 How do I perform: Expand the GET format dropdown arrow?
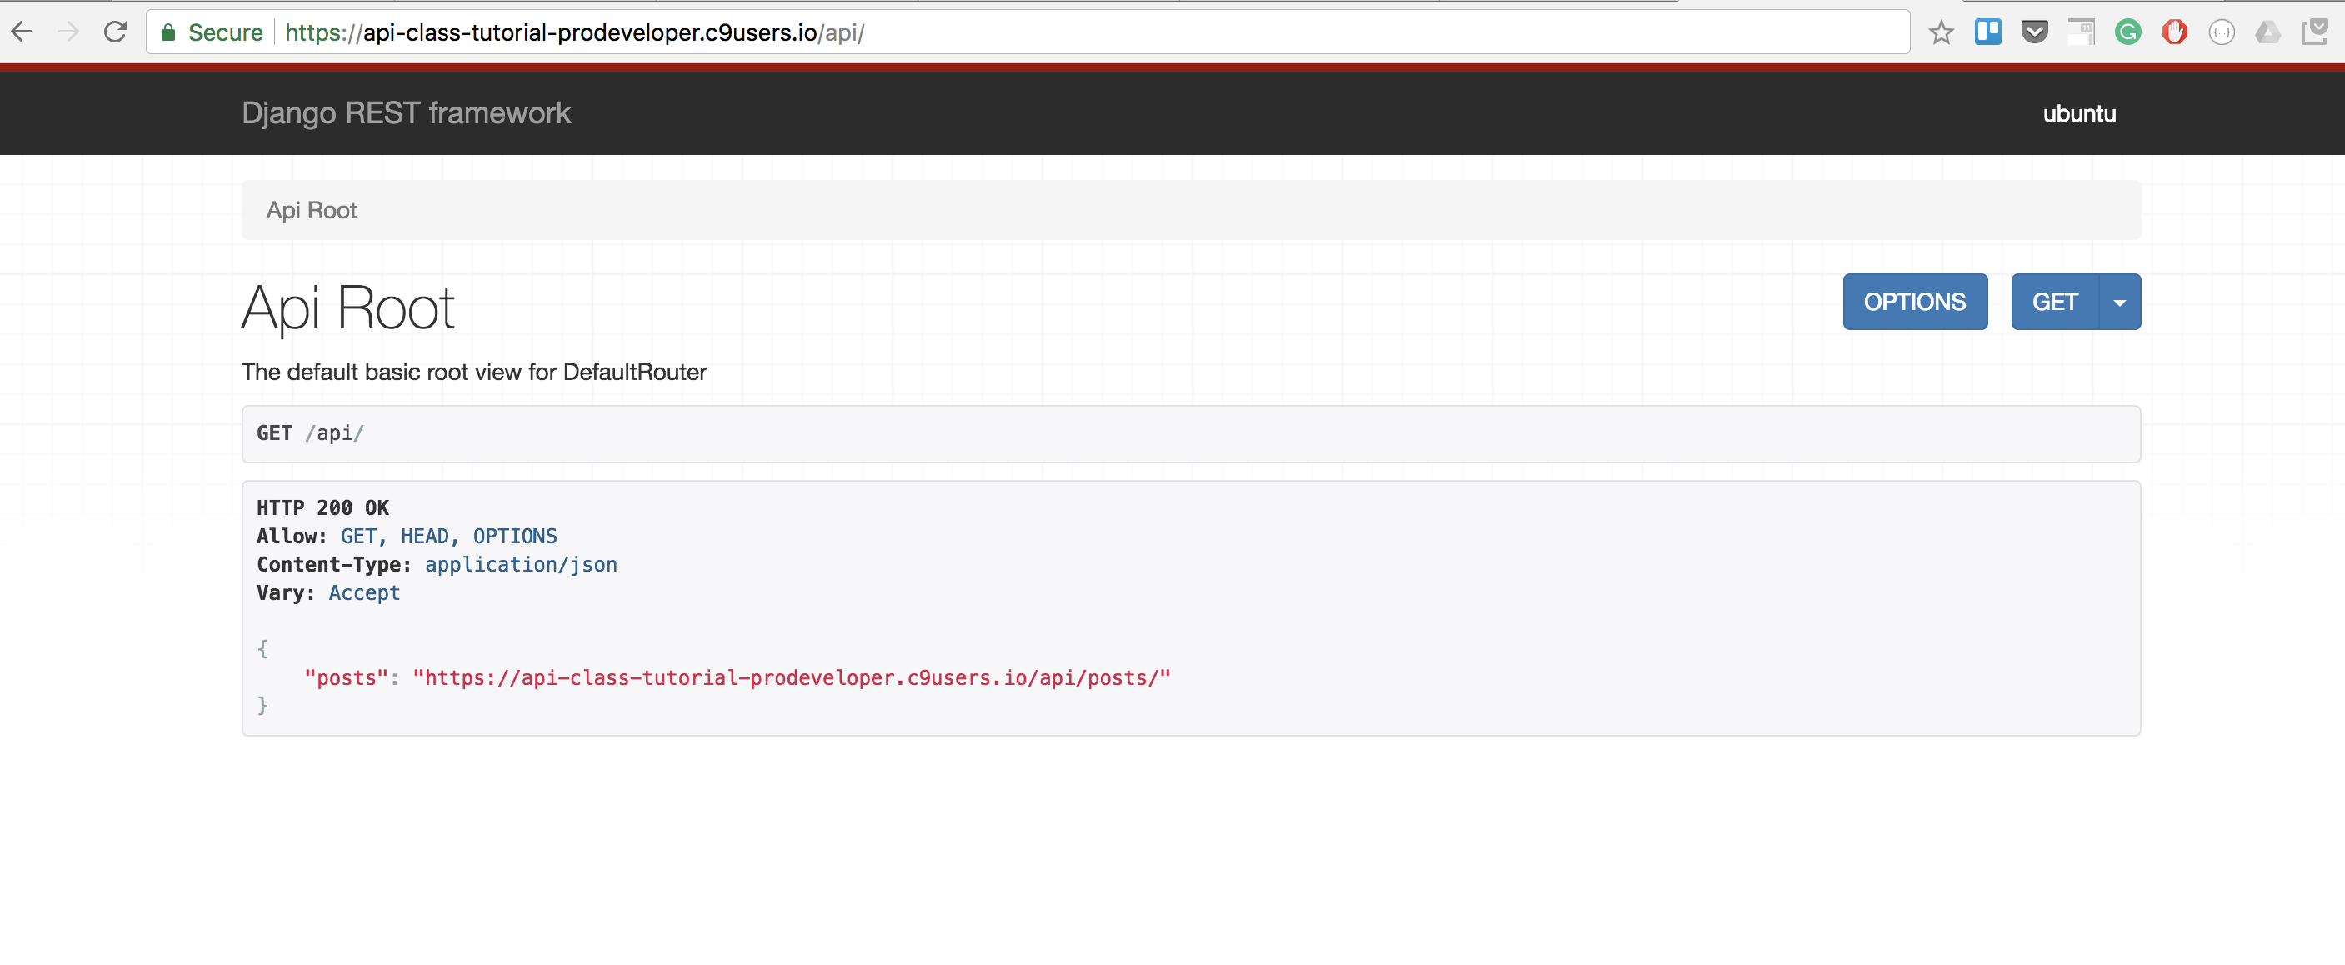pos(2119,302)
